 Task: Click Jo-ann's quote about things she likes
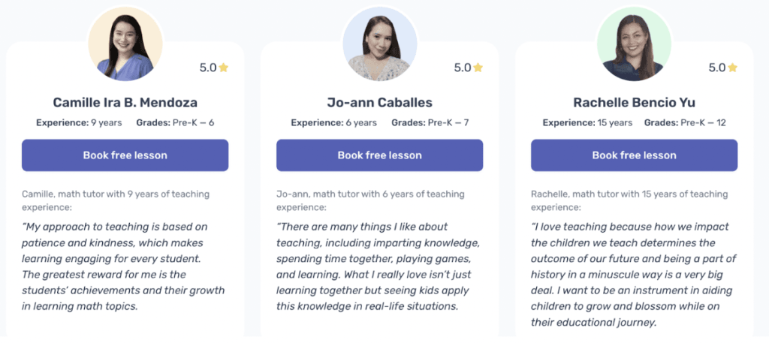pos(378,266)
